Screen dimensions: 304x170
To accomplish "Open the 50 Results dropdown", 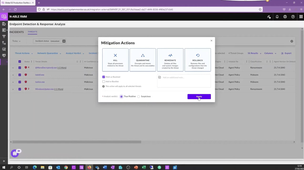I will click(x=254, y=53).
